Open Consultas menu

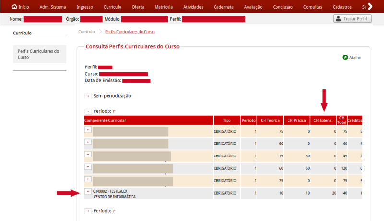click(312, 7)
